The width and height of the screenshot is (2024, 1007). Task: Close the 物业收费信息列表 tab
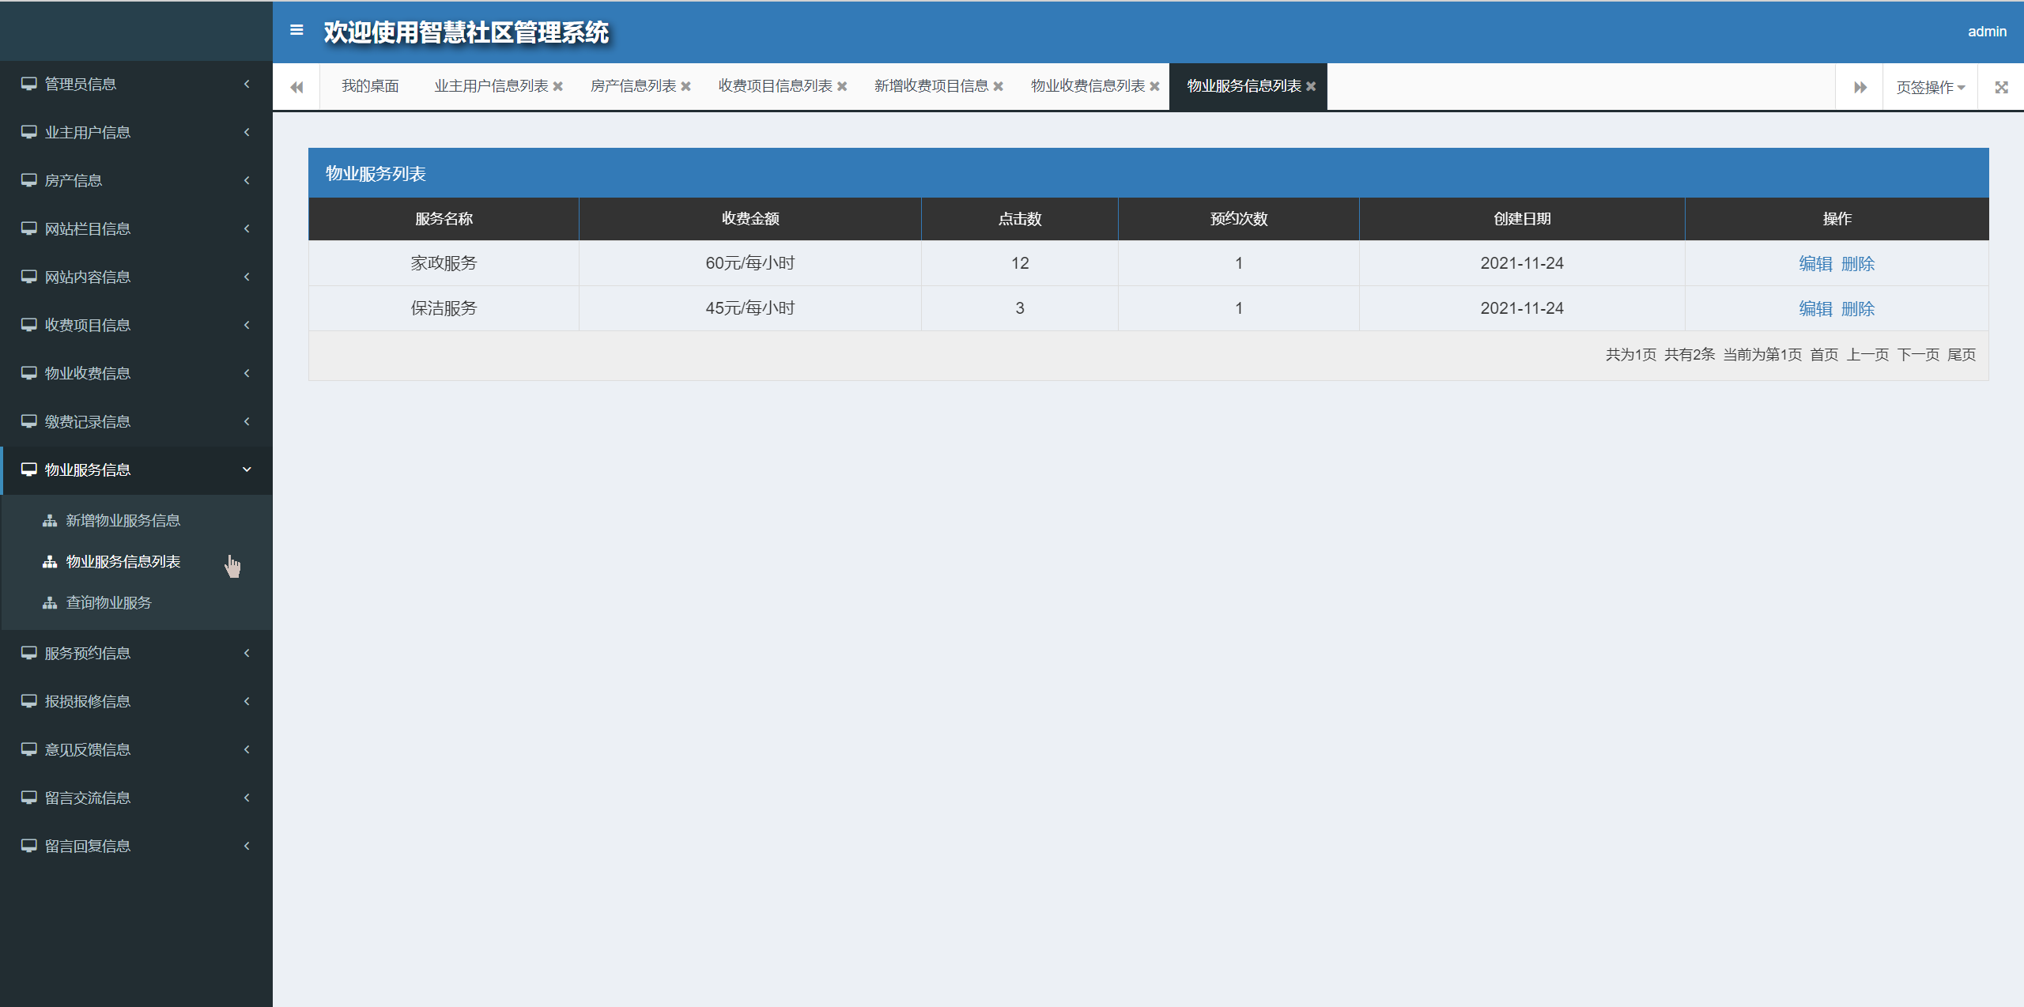click(x=1155, y=86)
